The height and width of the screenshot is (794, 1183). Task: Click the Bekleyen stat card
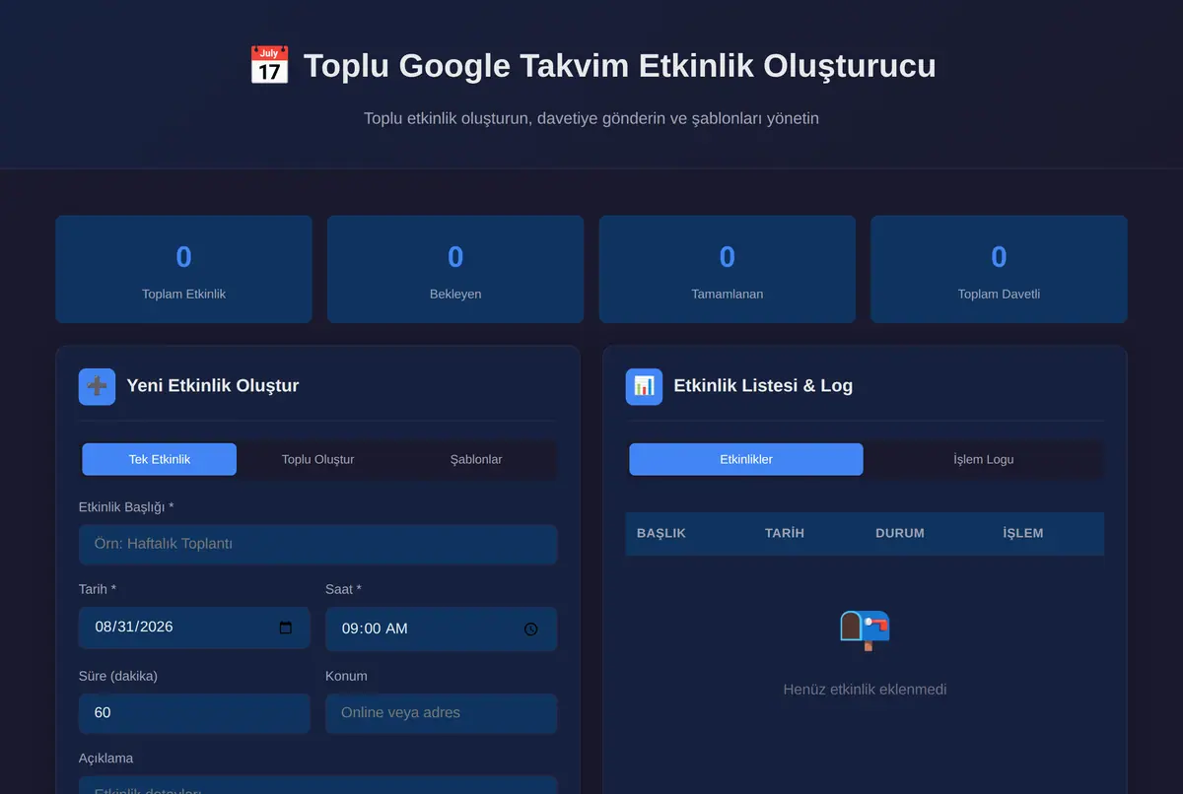tap(455, 269)
